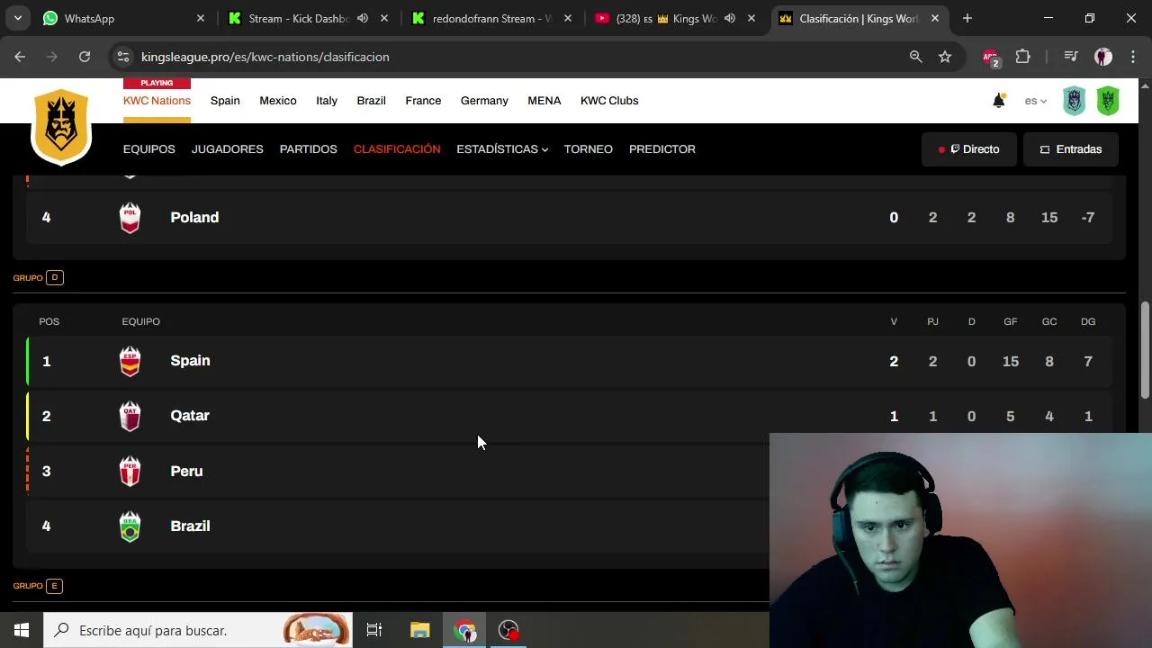This screenshot has height=648, width=1152.
Task: Go to EQUIPOS section
Action: click(x=149, y=149)
